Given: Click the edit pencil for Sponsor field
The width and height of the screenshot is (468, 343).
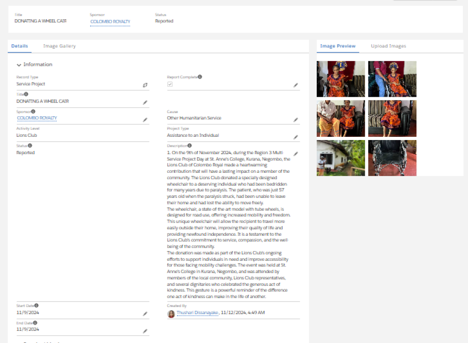Looking at the screenshot, I should click(x=145, y=120).
